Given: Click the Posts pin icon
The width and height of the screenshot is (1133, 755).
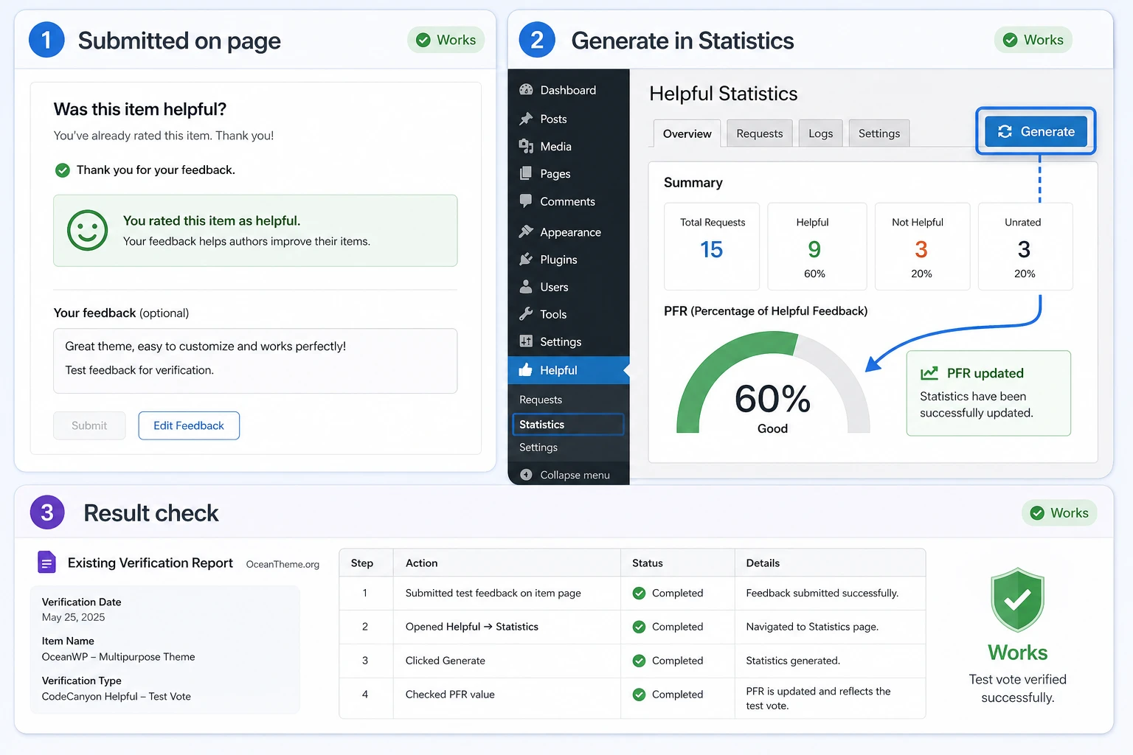Looking at the screenshot, I should [x=526, y=119].
